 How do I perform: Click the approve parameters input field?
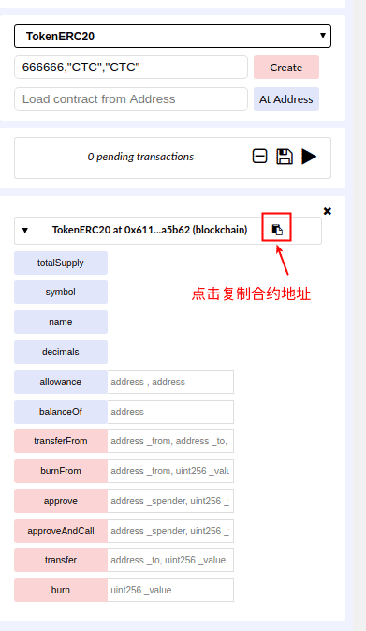click(x=170, y=501)
